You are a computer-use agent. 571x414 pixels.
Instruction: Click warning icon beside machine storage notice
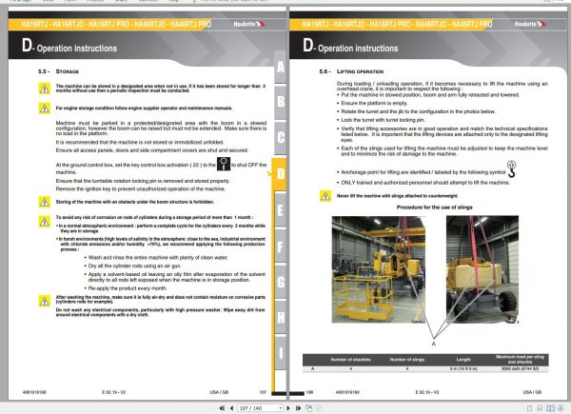coord(45,89)
